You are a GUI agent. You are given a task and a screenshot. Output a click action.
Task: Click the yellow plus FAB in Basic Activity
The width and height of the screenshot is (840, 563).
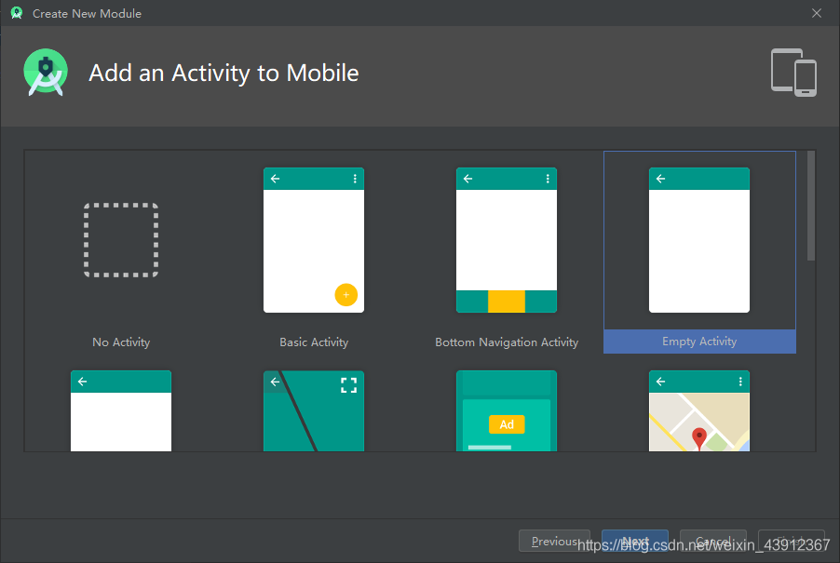346,295
